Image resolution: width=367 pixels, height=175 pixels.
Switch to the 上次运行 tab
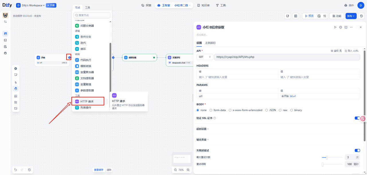[x=210, y=43]
